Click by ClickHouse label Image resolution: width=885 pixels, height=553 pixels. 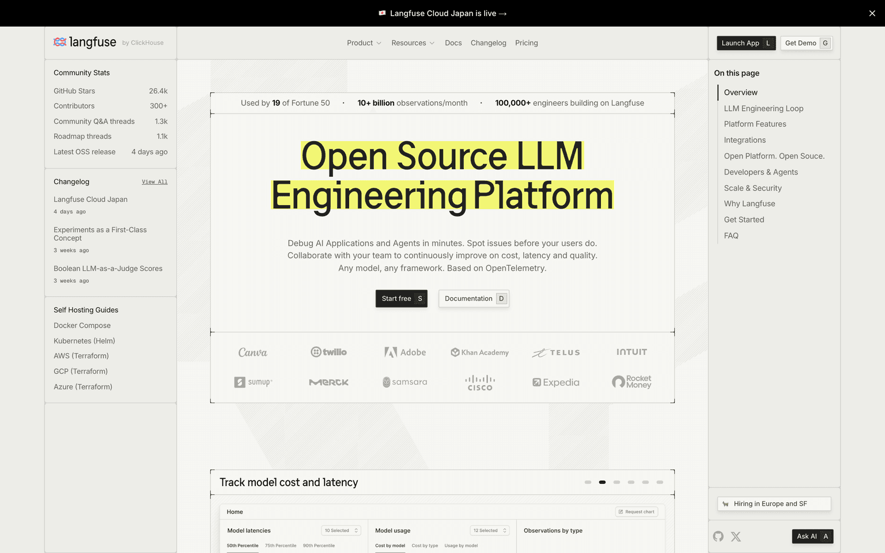pos(143,43)
